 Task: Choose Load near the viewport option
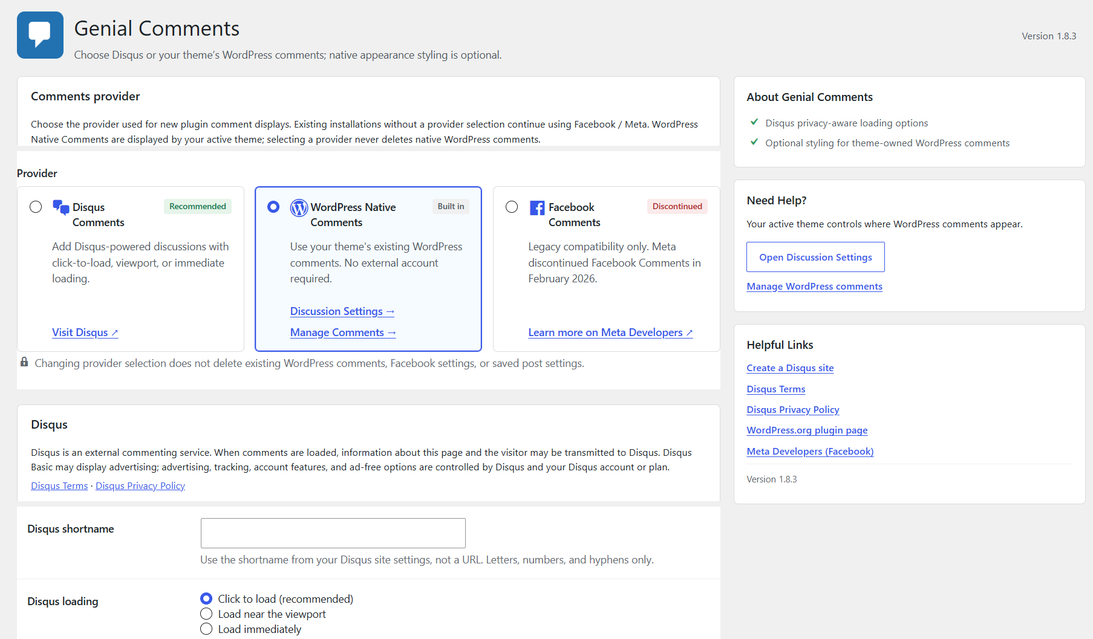point(206,614)
